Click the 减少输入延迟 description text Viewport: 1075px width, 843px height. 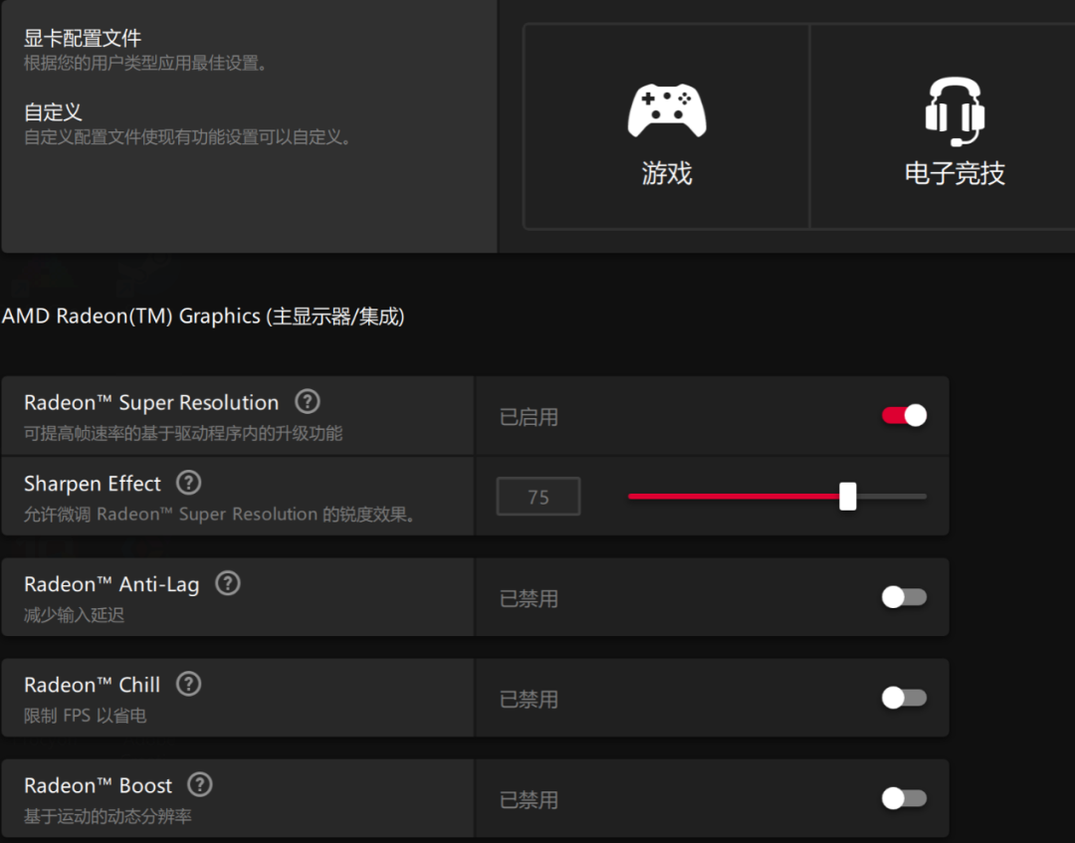pyautogui.click(x=74, y=615)
